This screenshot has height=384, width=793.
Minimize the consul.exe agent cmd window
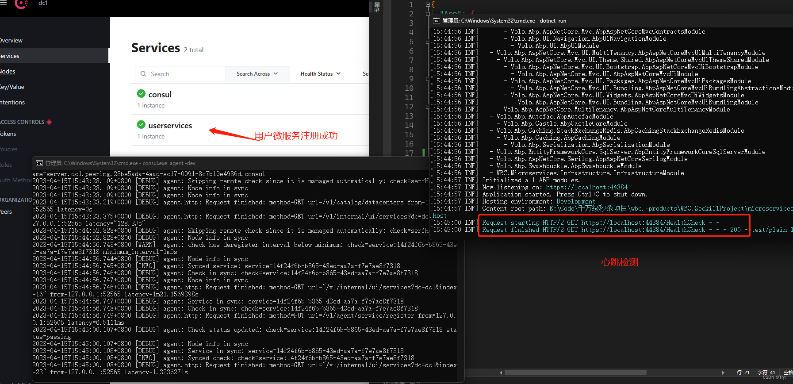(414, 163)
